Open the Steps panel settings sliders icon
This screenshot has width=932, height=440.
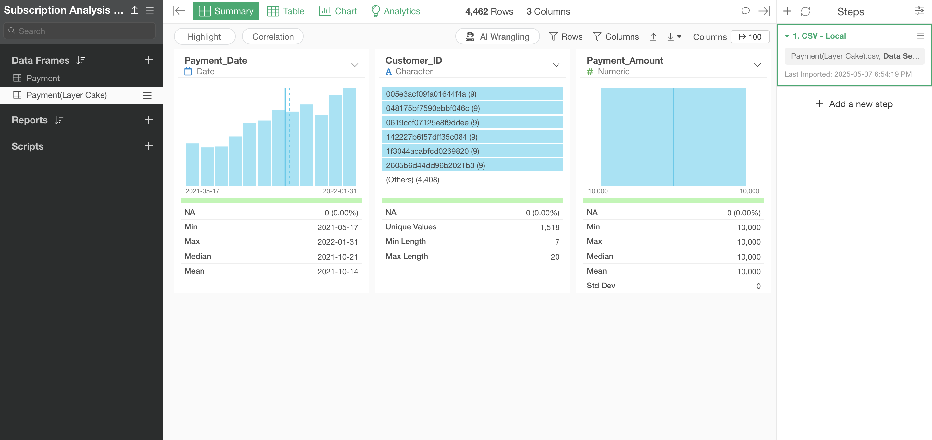click(919, 11)
